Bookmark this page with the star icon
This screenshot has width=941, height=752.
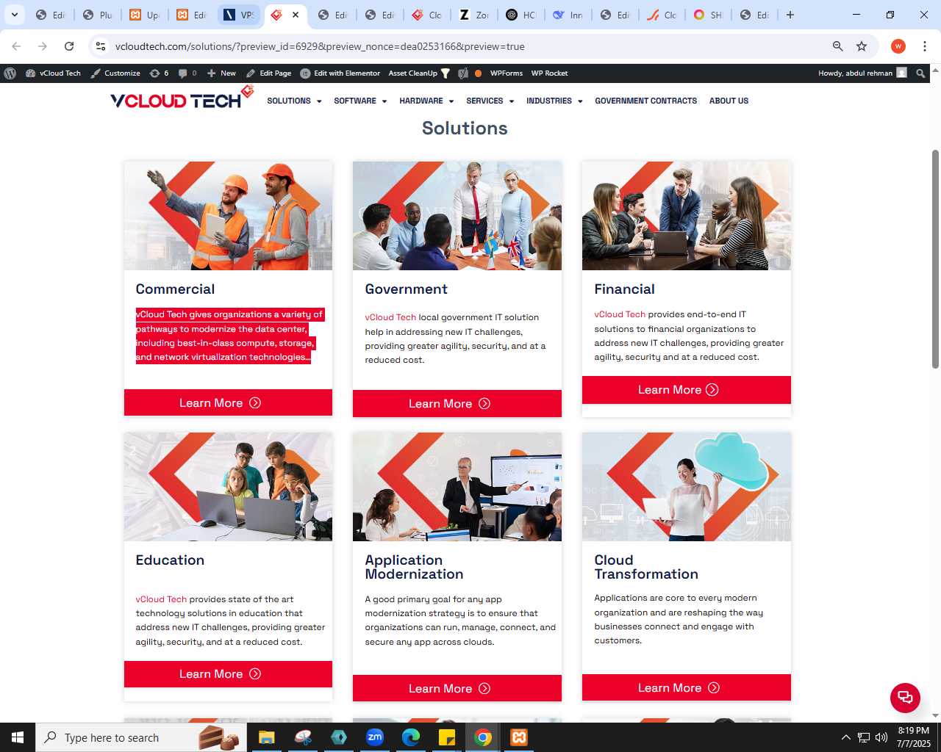[862, 46]
